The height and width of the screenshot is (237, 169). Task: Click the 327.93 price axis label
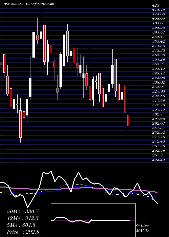(x=158, y=91)
